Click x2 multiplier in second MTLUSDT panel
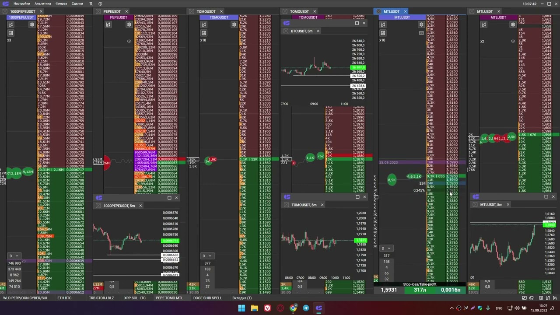The height and width of the screenshot is (315, 560). [482, 42]
